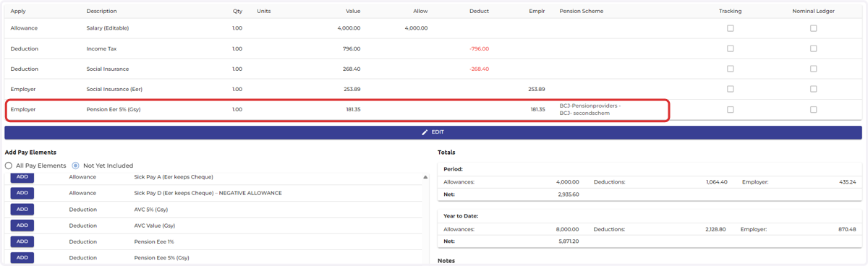Tick Nominal Ledger checkbox for Salary (Editable)

pyautogui.click(x=813, y=28)
